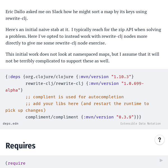This screenshot has width=168, height=168.
Task: Click the "1.10.3" version string
Action: 121,77
